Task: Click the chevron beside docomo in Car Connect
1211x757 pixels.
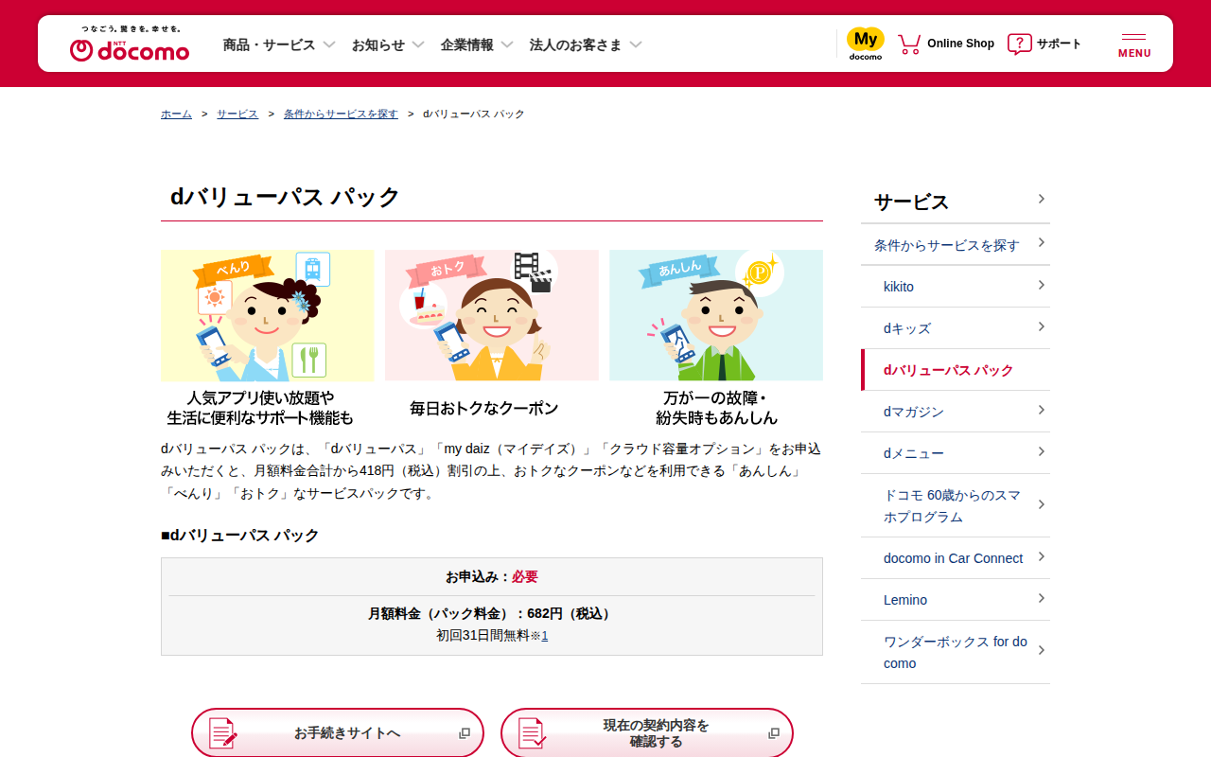Action: coord(1041,556)
